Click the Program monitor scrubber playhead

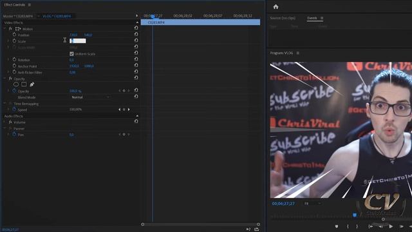click(355, 215)
